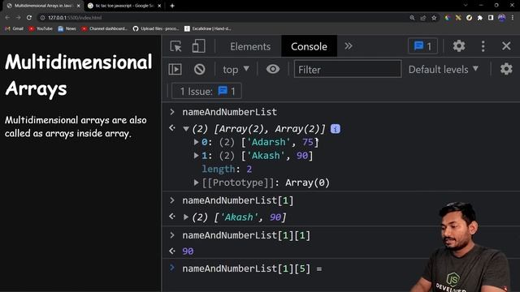Close the DevTools panel

(x=506, y=46)
